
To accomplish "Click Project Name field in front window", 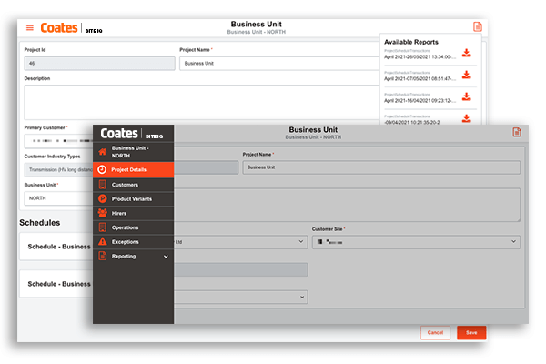I will [381, 167].
